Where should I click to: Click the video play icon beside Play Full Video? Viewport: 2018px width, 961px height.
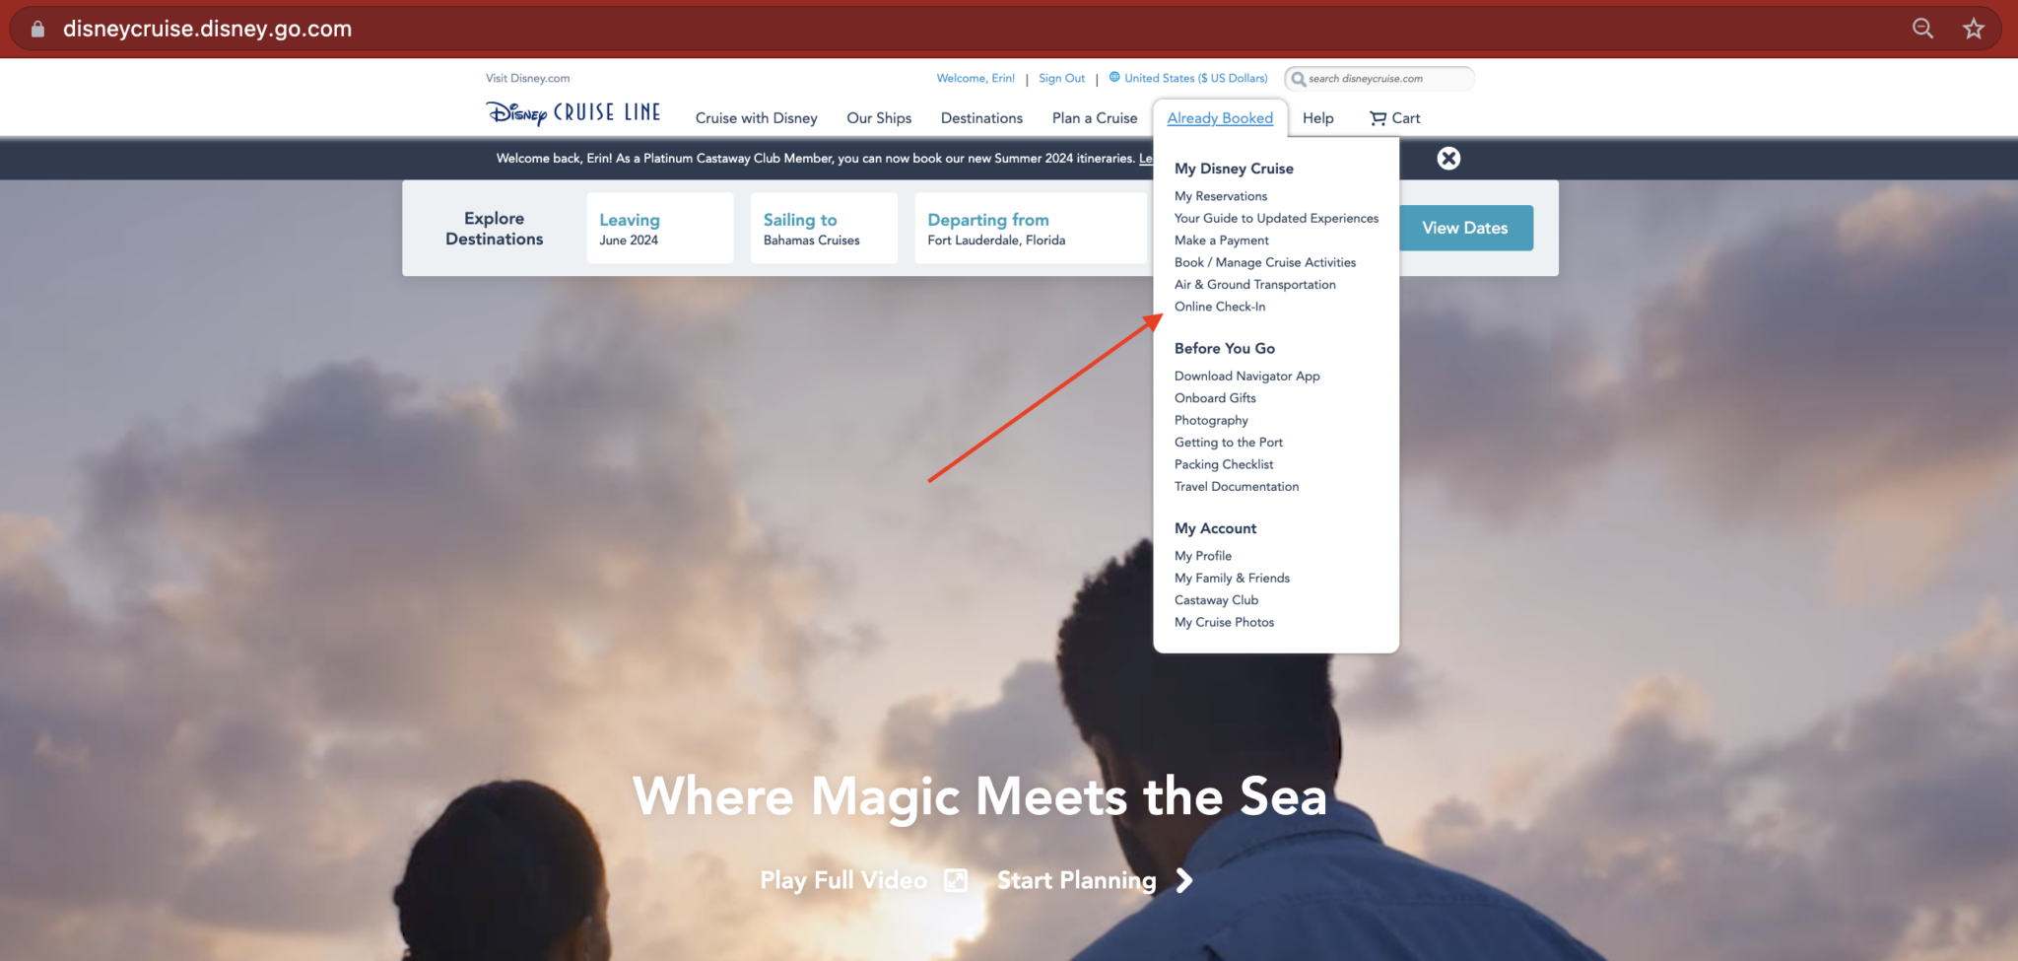[955, 879]
